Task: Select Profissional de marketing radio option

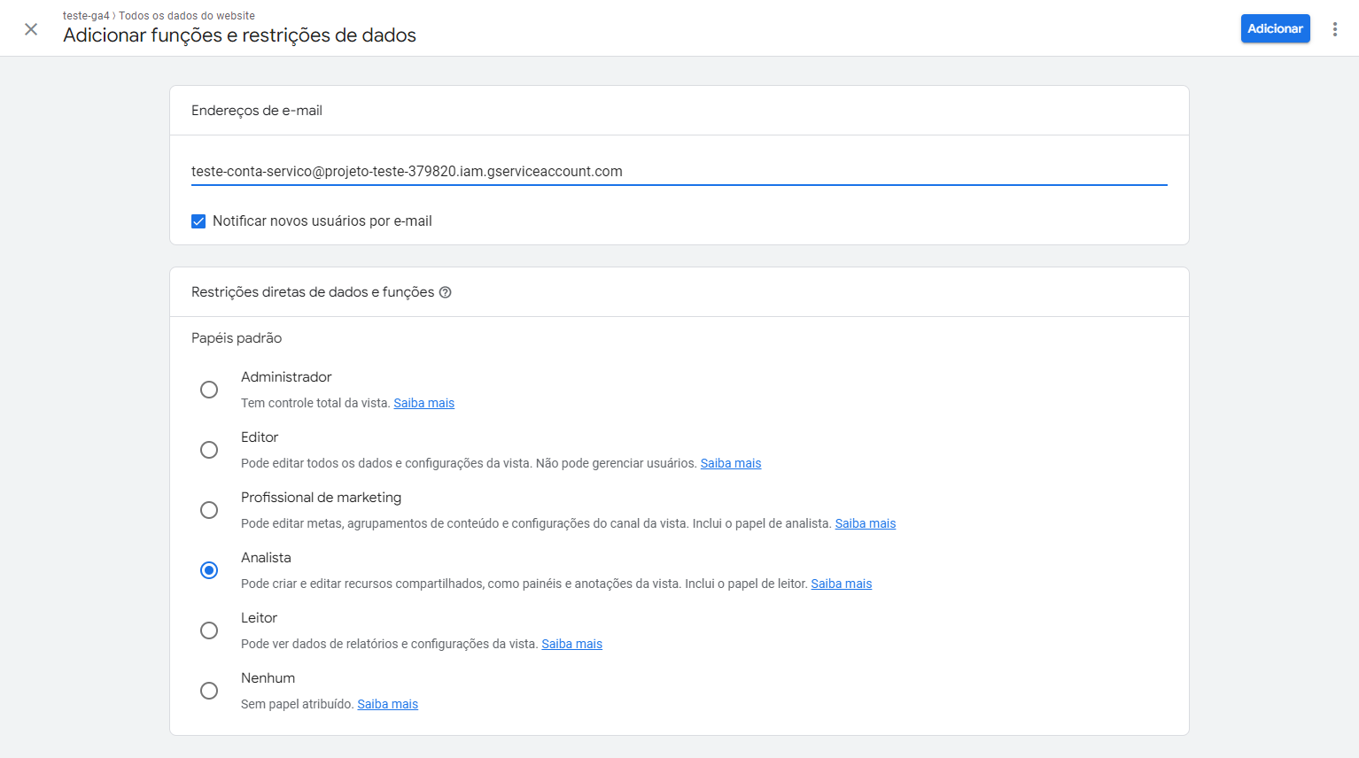Action: point(209,510)
